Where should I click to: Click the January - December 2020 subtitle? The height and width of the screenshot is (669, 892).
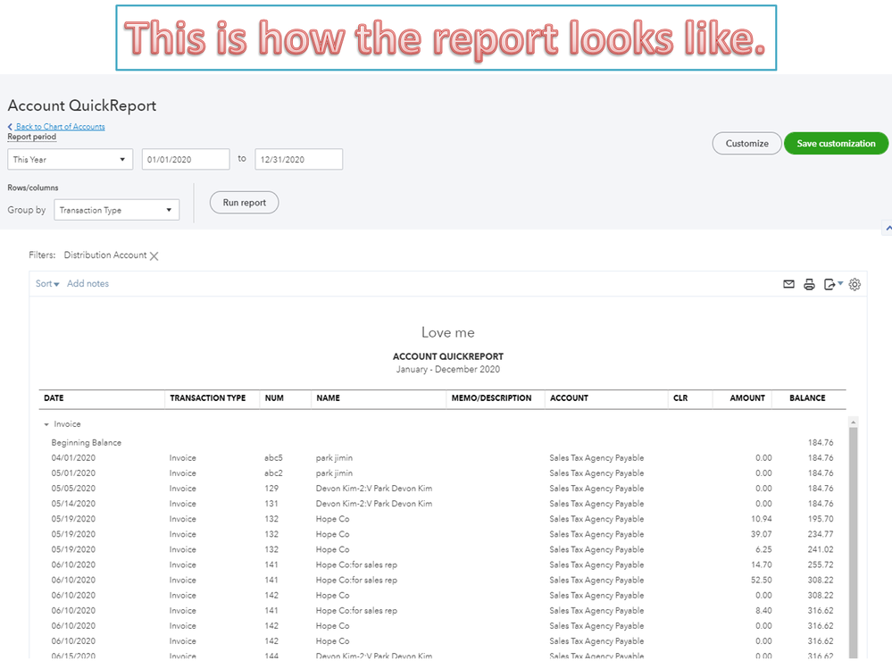click(x=447, y=369)
